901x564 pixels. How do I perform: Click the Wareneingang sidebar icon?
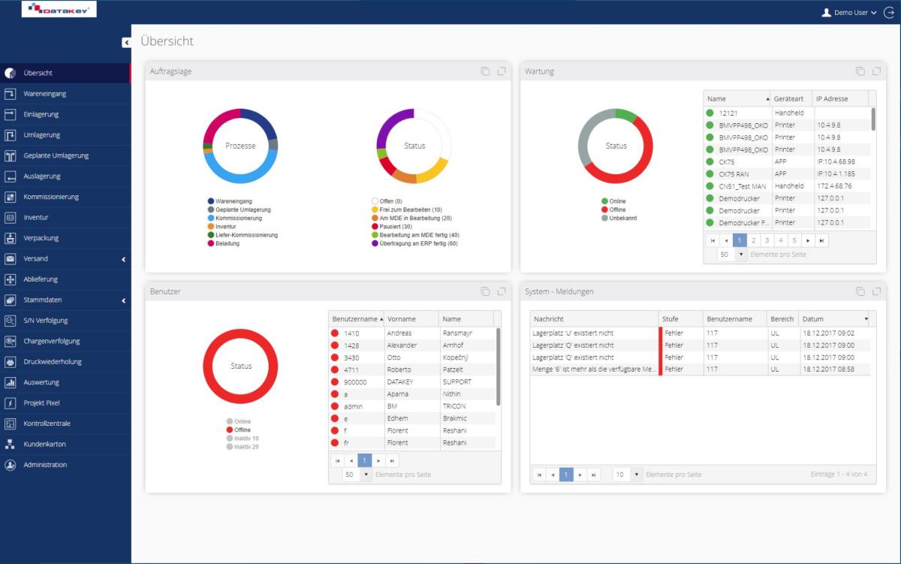pyautogui.click(x=11, y=94)
